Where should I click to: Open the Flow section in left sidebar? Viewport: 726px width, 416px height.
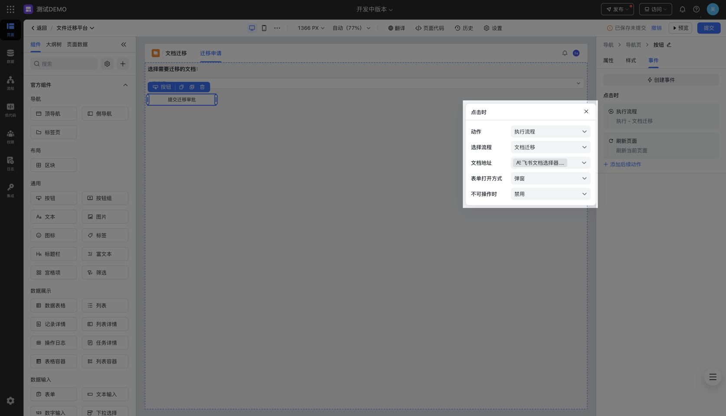(10, 83)
